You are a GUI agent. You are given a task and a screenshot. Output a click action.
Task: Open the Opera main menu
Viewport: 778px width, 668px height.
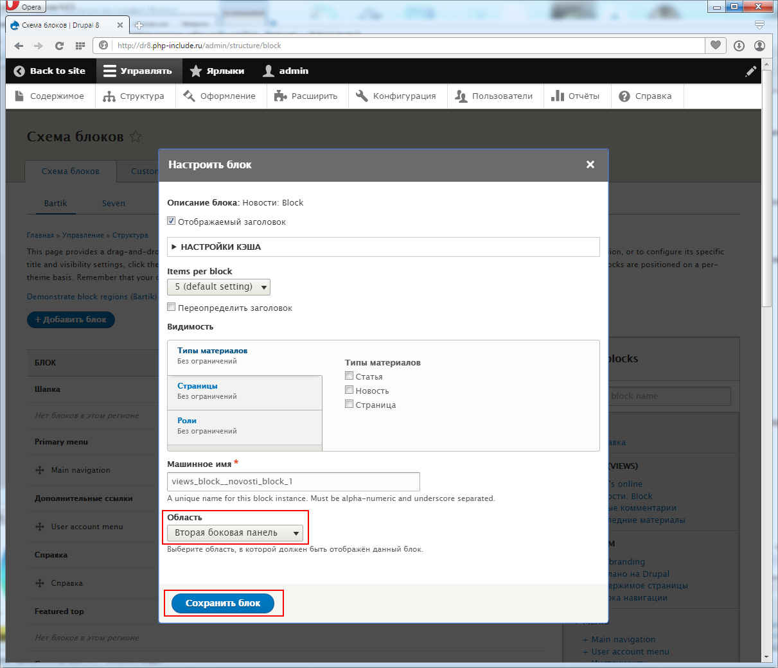(24, 6)
